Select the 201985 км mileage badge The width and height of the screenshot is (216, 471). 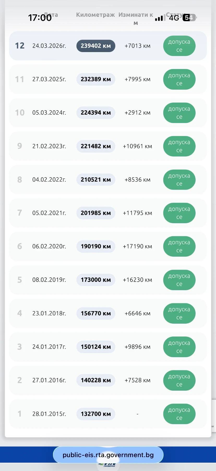[x=96, y=213]
